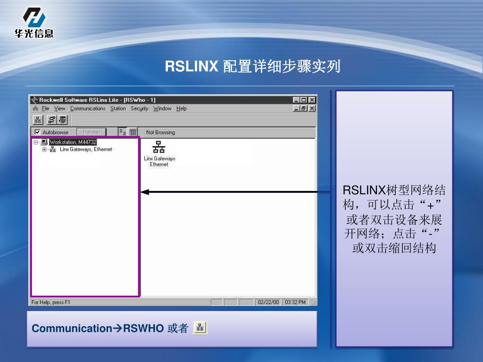The height and width of the screenshot is (362, 483).
Task: Click the 03:32 PM time in status bar
Action: (295, 302)
